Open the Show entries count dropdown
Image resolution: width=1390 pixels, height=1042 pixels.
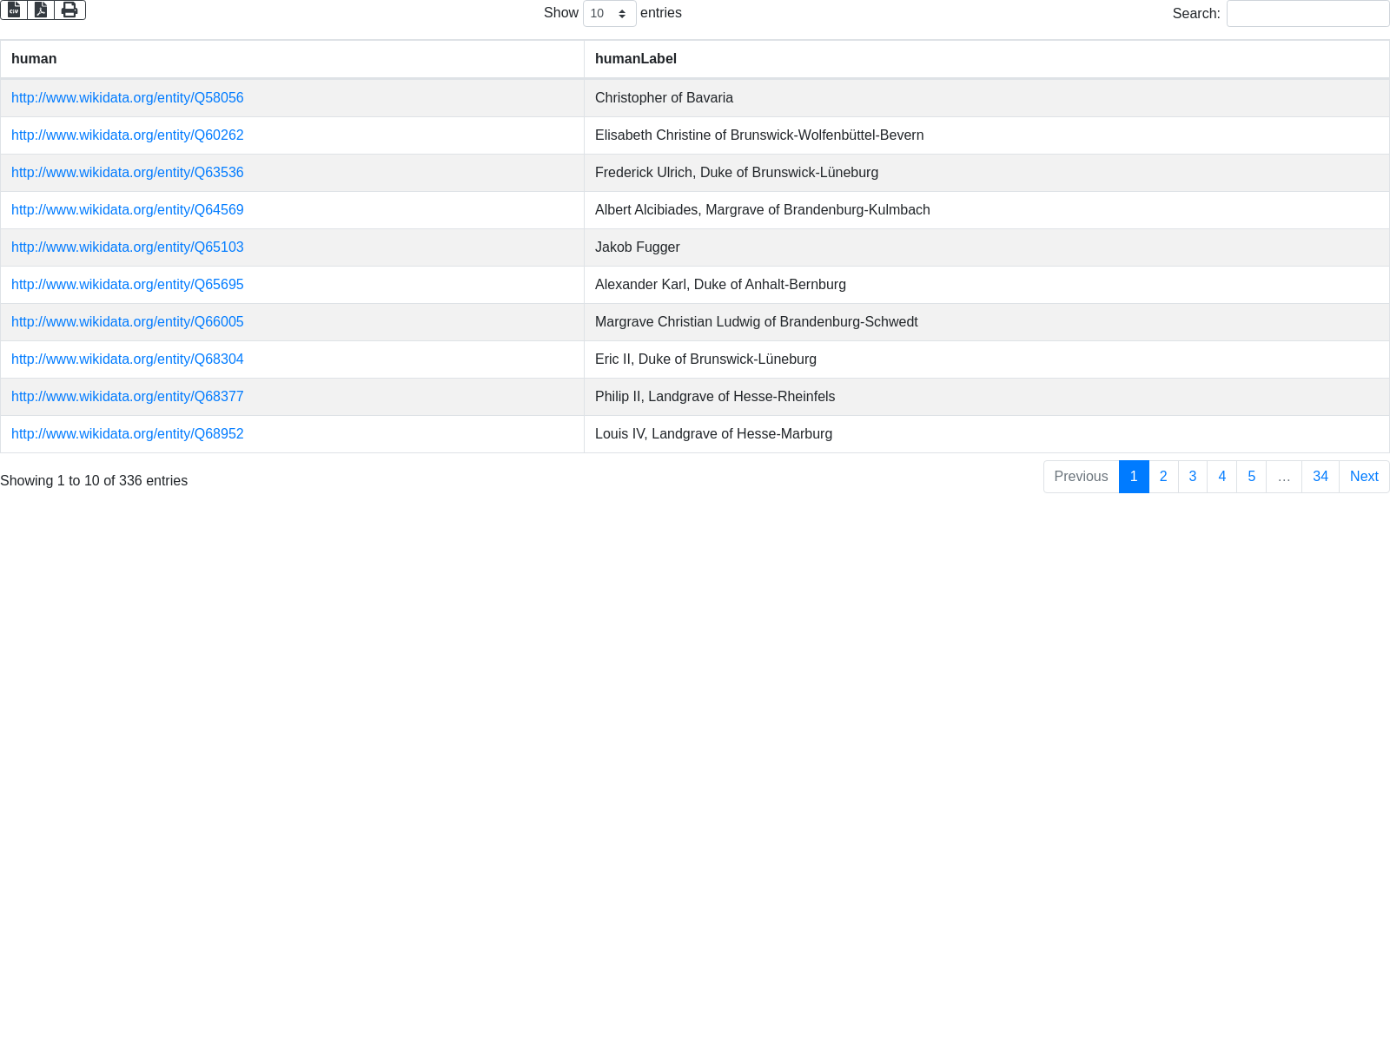(609, 14)
